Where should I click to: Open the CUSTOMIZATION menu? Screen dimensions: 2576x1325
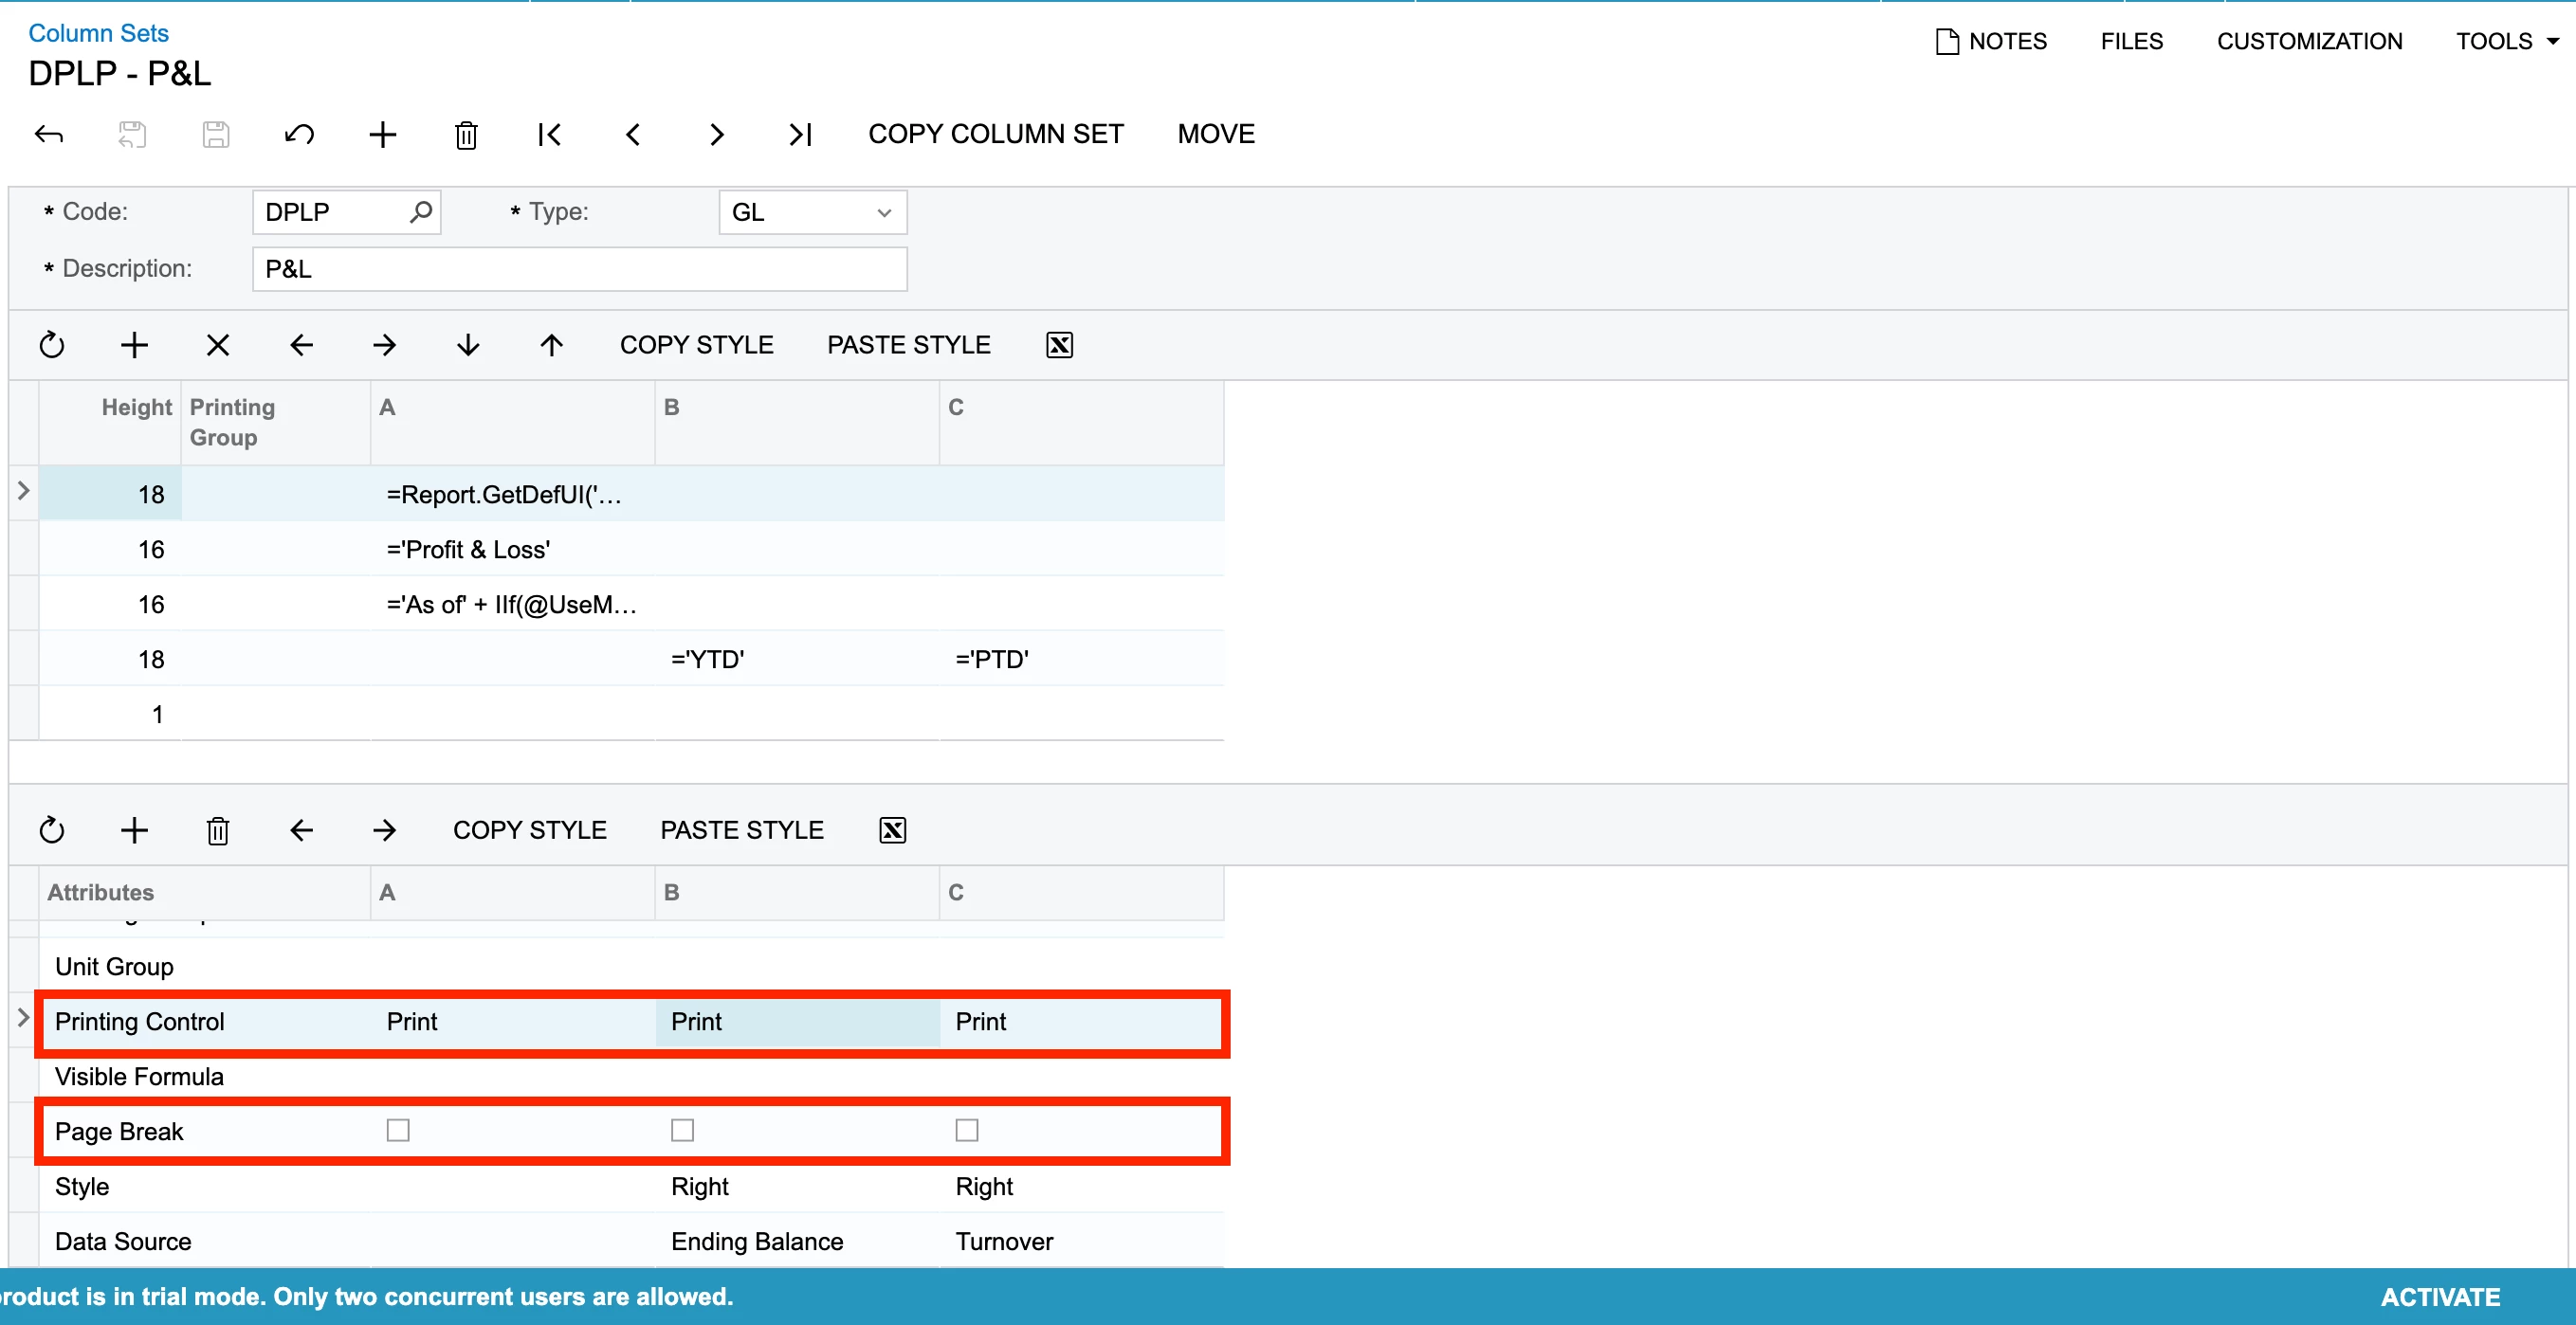click(x=2309, y=41)
